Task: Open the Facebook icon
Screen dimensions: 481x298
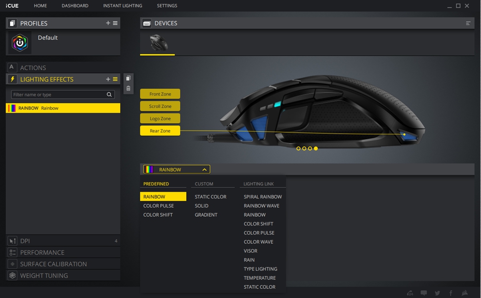Action: click(x=451, y=293)
